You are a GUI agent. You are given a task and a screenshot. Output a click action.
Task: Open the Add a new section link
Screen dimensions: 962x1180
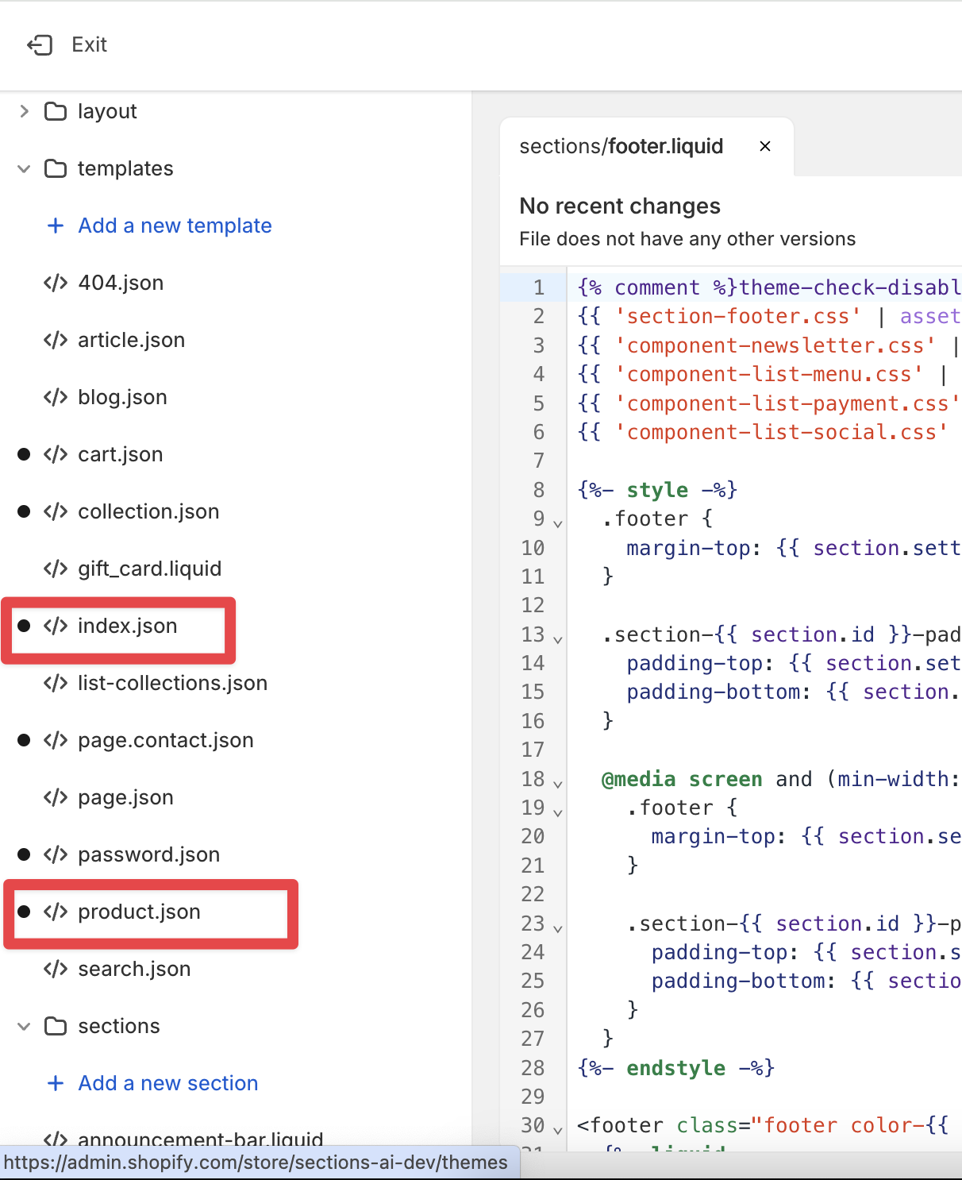click(167, 1083)
